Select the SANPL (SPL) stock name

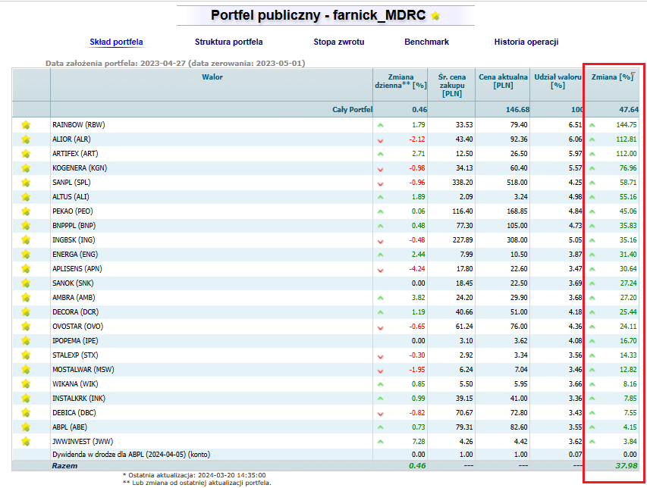[71, 183]
